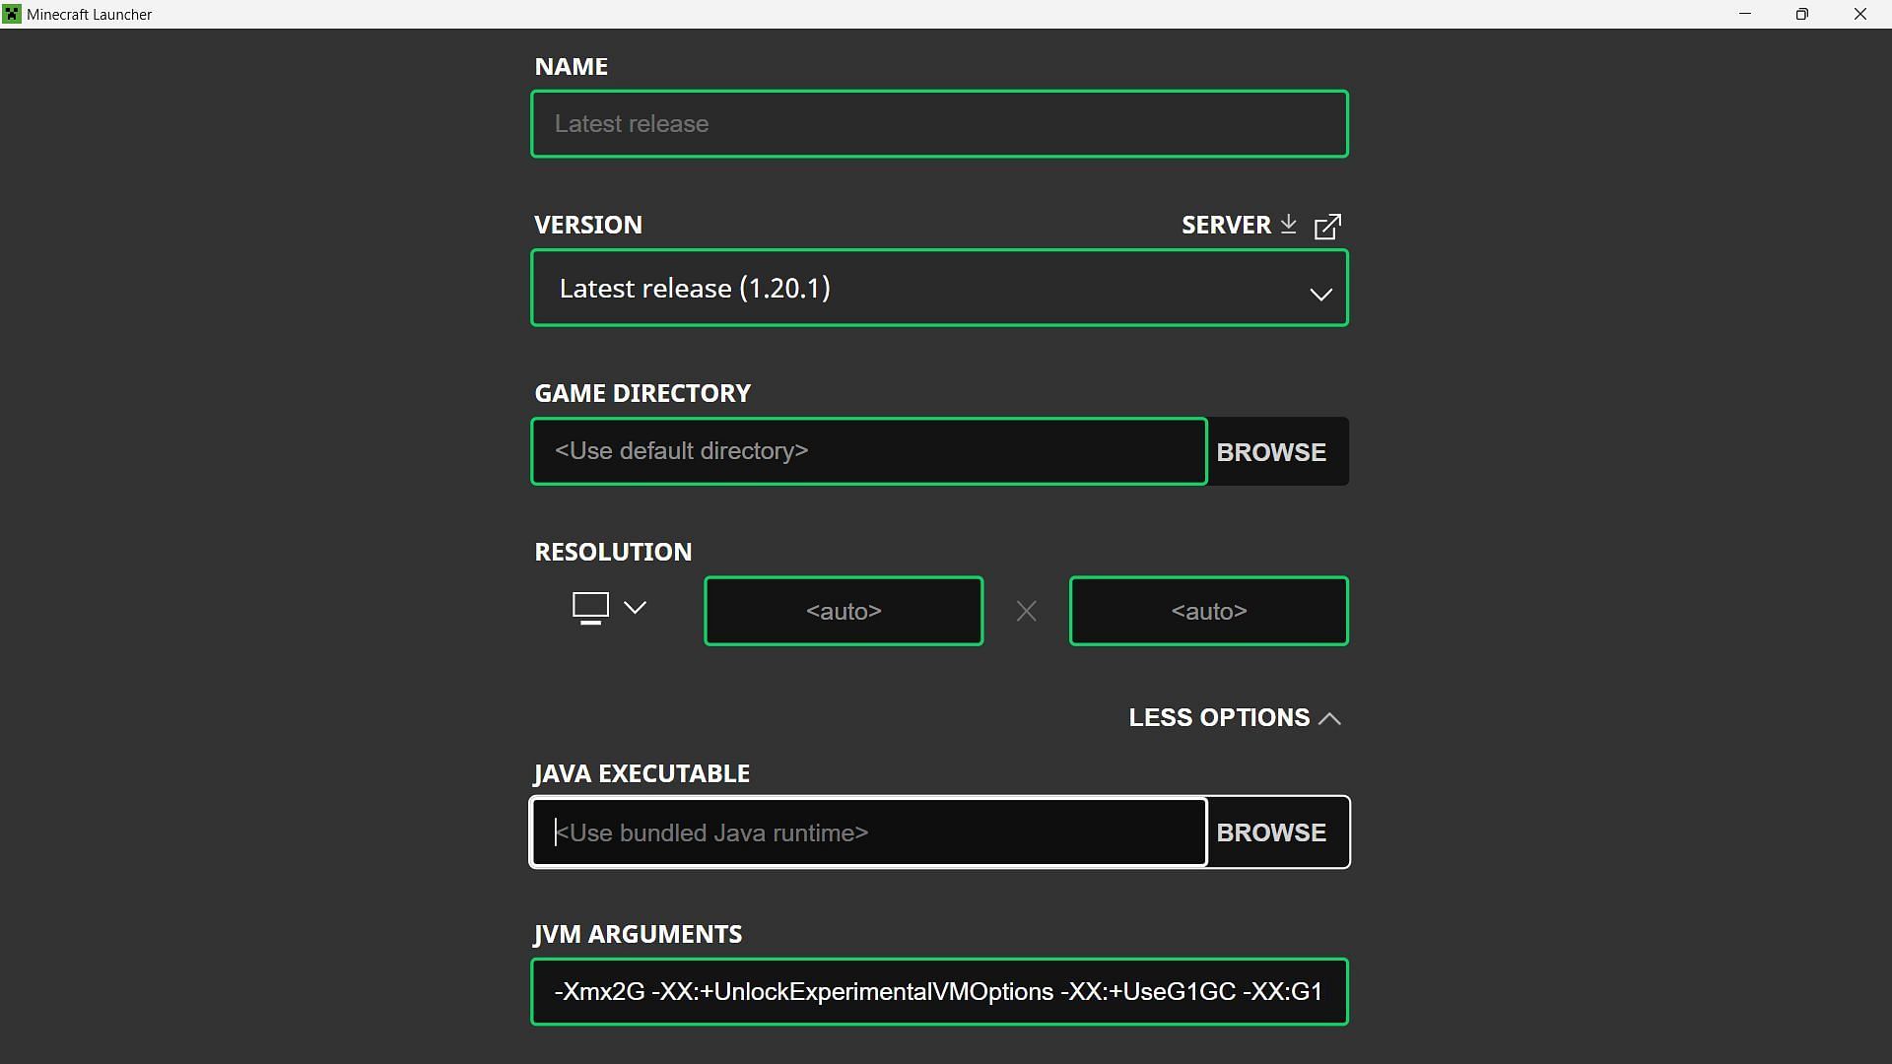Image resolution: width=1892 pixels, height=1064 pixels.
Task: Expand the version selector dropdown
Action: pyautogui.click(x=1320, y=287)
